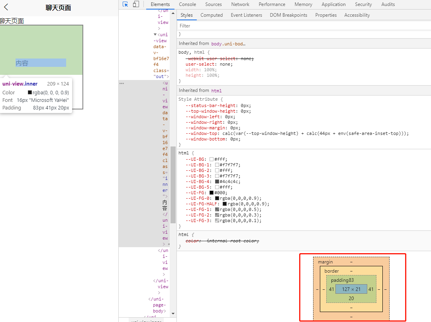
Task: Toggle the device toolbar icon
Action: coord(136,4)
